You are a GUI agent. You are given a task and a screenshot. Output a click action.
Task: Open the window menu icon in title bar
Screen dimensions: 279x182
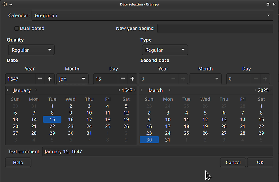point(4,4)
